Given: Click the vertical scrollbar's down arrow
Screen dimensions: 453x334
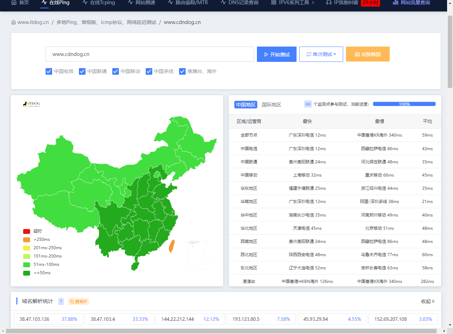Looking at the screenshot, I should 450,325.
